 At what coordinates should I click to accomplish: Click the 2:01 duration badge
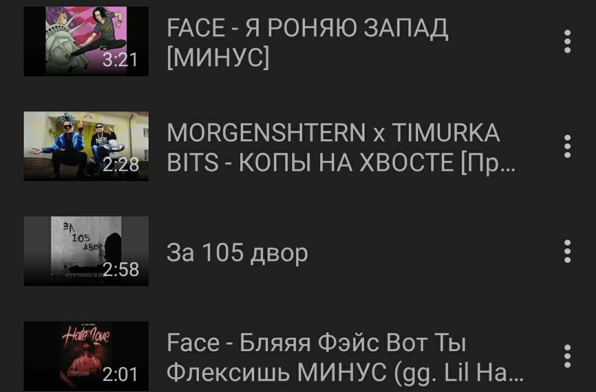120,374
